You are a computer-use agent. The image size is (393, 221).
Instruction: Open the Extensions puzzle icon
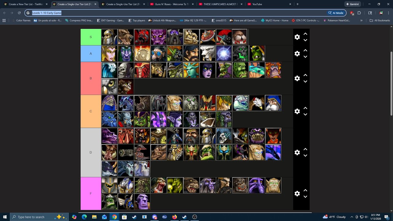click(359, 13)
